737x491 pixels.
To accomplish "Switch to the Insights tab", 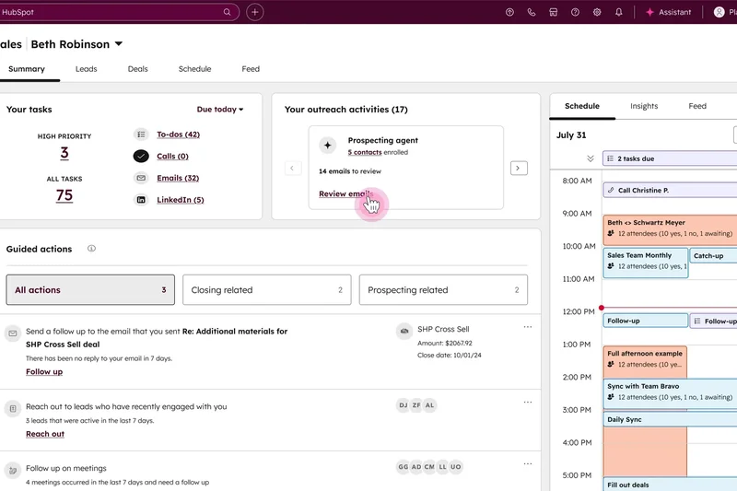I will [644, 106].
